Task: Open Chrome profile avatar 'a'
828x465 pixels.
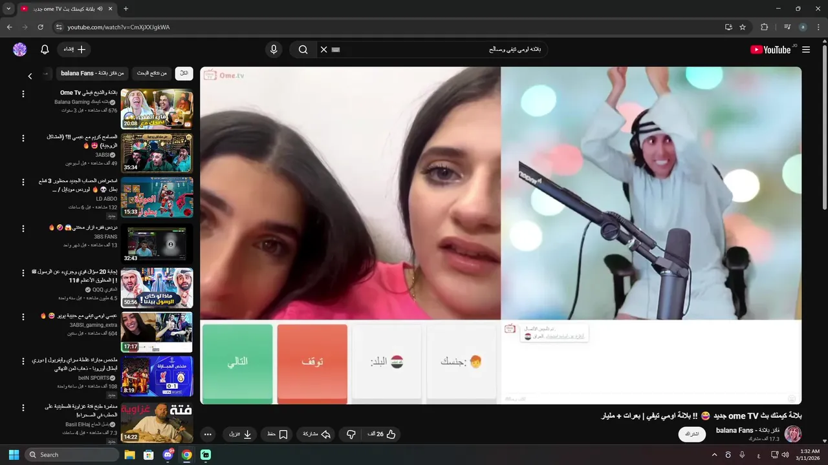Action: [803, 27]
